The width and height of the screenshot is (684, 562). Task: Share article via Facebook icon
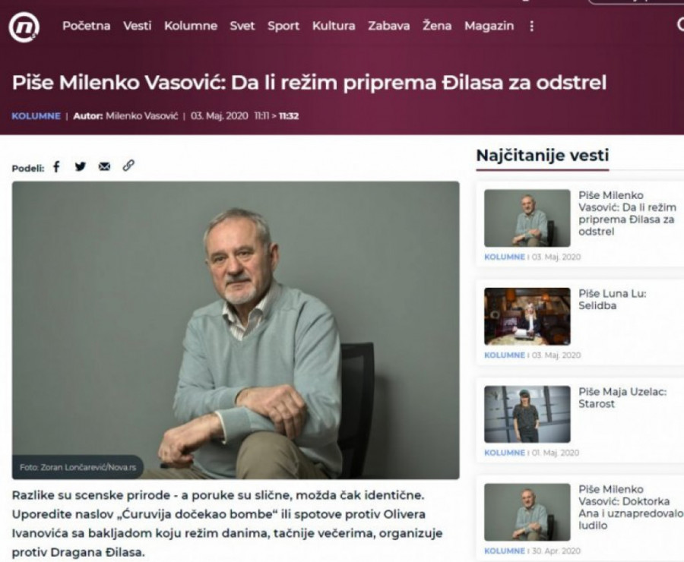click(x=56, y=166)
